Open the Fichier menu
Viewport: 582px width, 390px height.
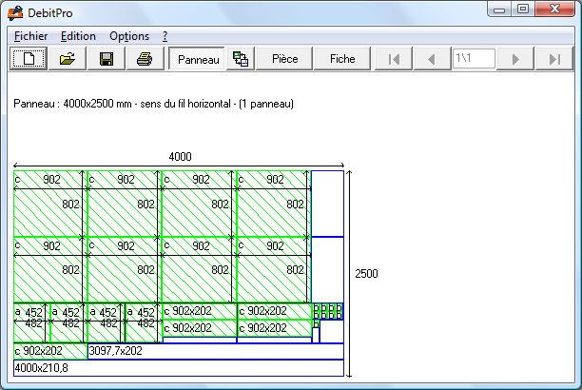tap(30, 36)
